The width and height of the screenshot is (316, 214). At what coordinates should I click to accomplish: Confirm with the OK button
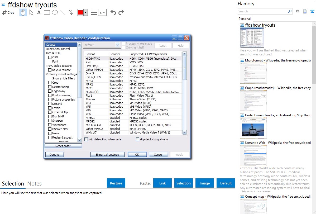pos(137,155)
